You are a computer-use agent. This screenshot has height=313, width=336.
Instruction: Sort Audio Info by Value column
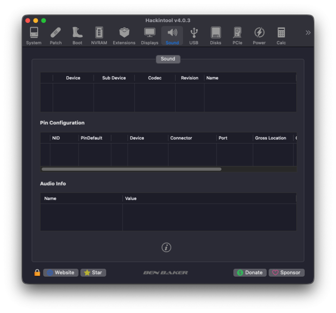(x=209, y=199)
